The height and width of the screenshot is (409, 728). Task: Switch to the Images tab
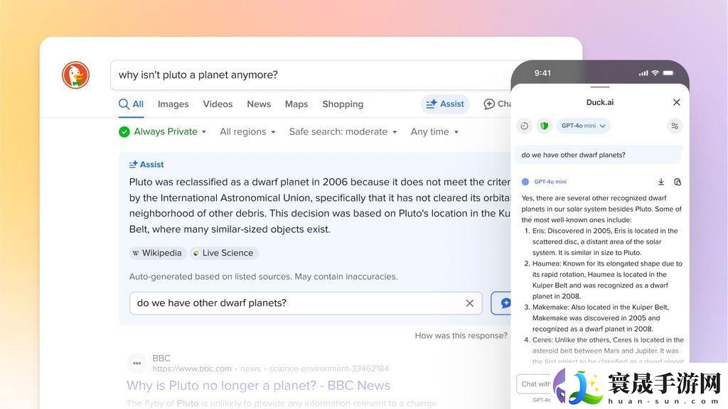[173, 104]
